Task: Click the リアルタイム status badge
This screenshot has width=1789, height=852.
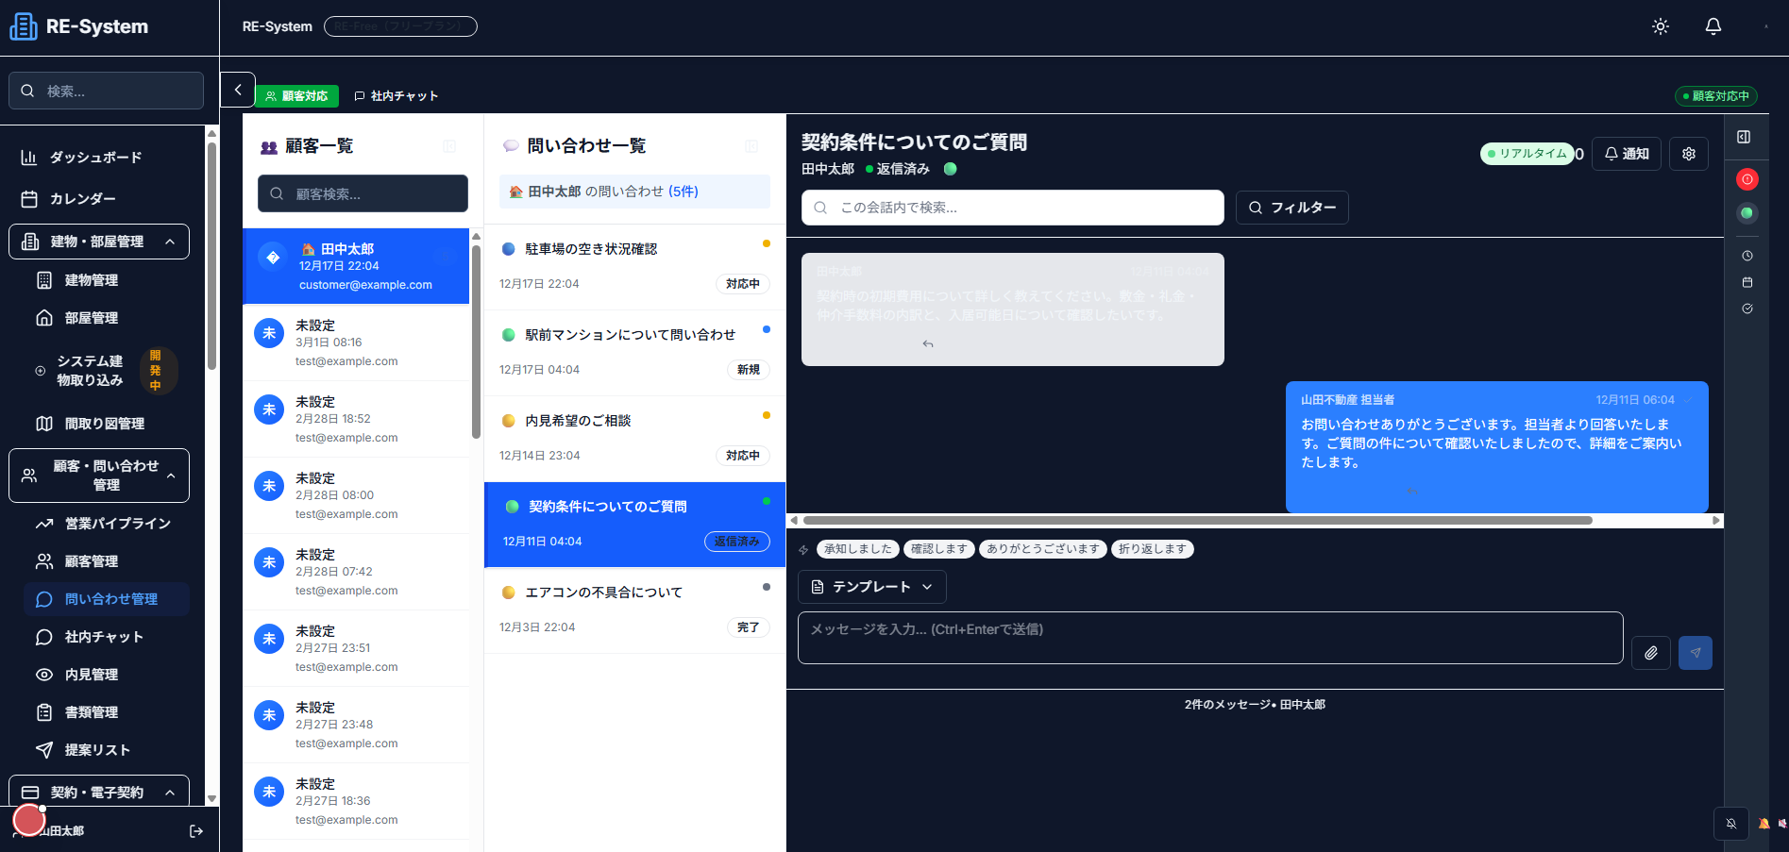Action: (1527, 154)
